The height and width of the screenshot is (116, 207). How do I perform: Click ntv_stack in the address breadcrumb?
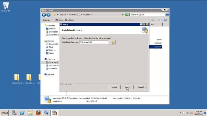(x=87, y=15)
